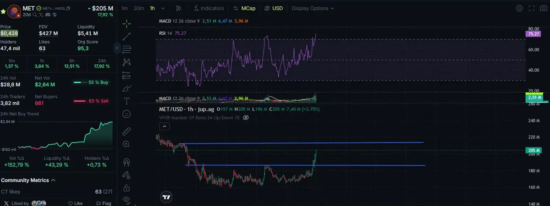This screenshot has height=206, width=550.
Task: Click the Flag button
Action: 104,203
